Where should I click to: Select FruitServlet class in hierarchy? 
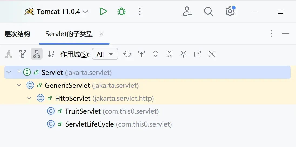[83, 111]
